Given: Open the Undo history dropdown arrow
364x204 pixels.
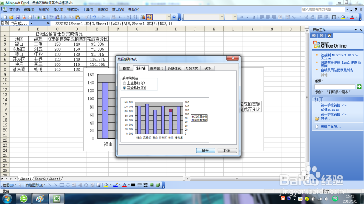Looking at the screenshot, I should point(99,17).
